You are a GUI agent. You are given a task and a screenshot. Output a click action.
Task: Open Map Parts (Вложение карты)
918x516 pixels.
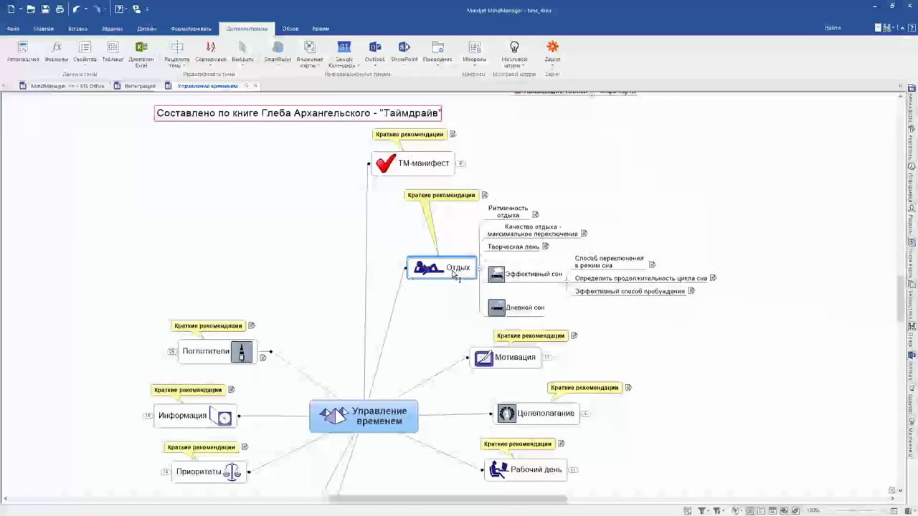click(310, 54)
